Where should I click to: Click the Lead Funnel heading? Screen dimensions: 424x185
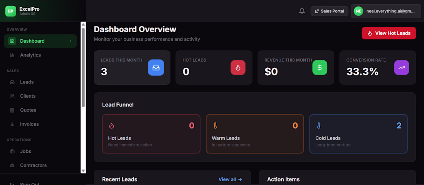pyautogui.click(x=118, y=105)
